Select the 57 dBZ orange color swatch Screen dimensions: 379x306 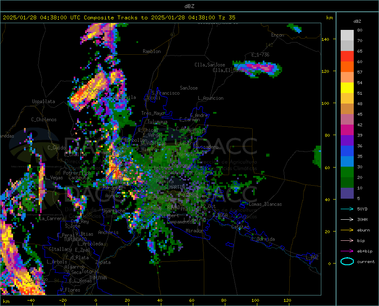tap(347, 67)
